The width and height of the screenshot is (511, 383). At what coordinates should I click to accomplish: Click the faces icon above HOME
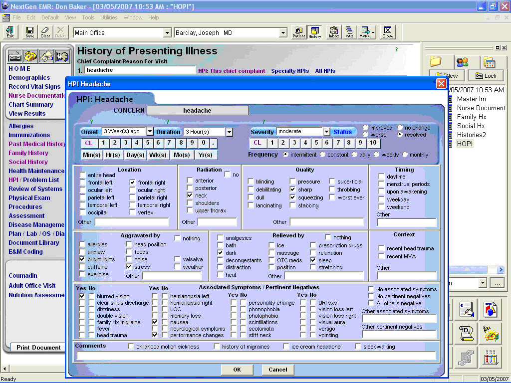coord(62,56)
